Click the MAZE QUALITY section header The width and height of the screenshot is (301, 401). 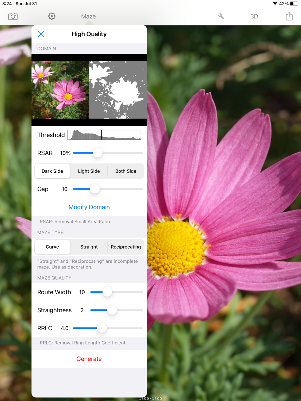[54, 278]
